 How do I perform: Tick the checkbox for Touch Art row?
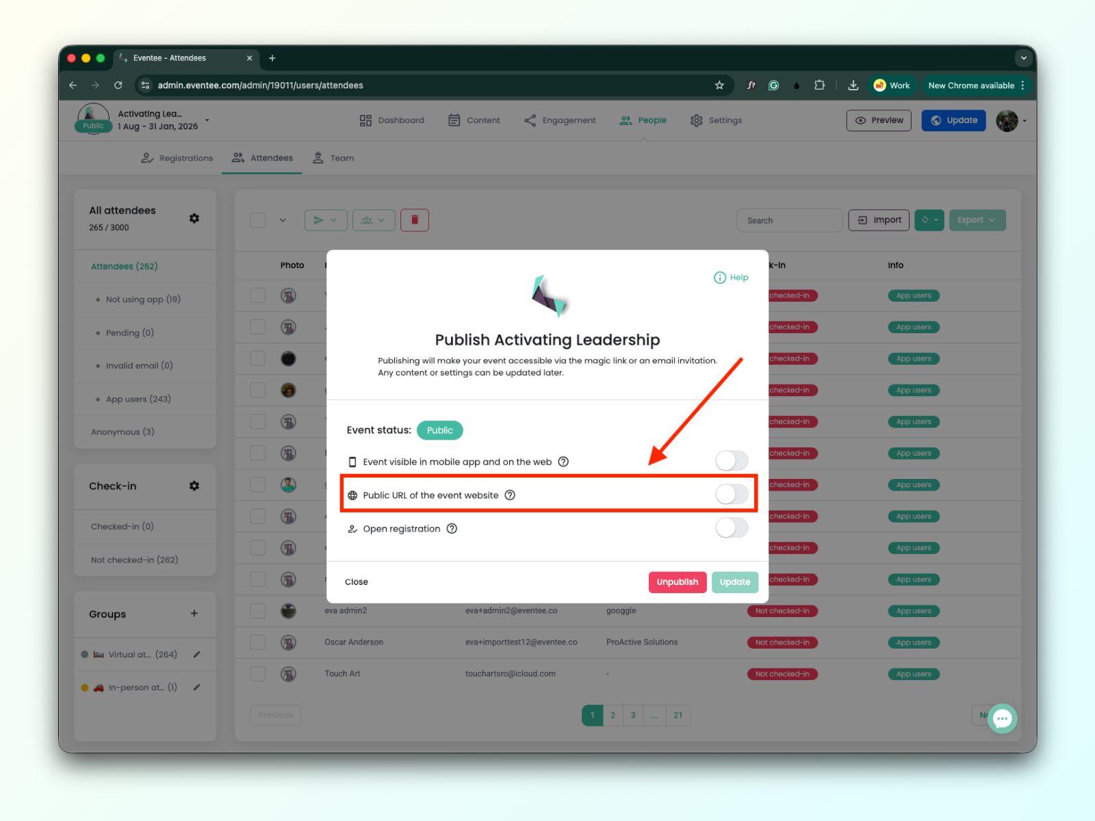pyautogui.click(x=258, y=674)
